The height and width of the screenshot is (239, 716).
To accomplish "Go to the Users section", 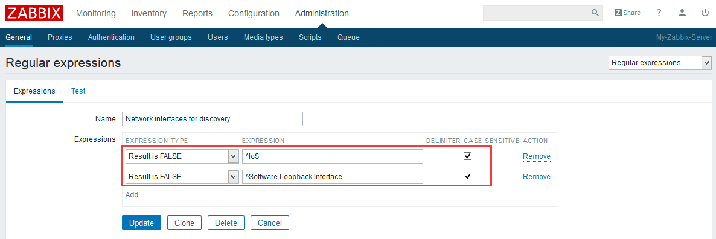I will click(217, 37).
